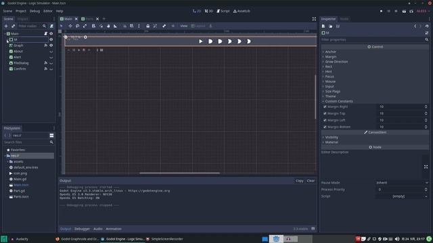The image size is (433, 243).
Task: Open skeleton options bone icon
Action: [x=164, y=26]
